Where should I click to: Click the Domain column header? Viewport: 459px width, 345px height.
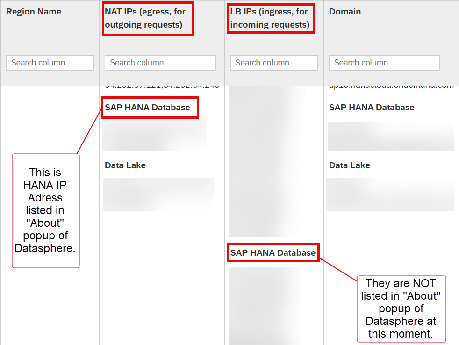345,12
